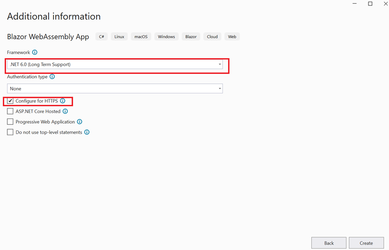Screen dimensions: 389x250
Task: Click info icon beside Configure for HTTPS
Action: [x=63, y=101]
